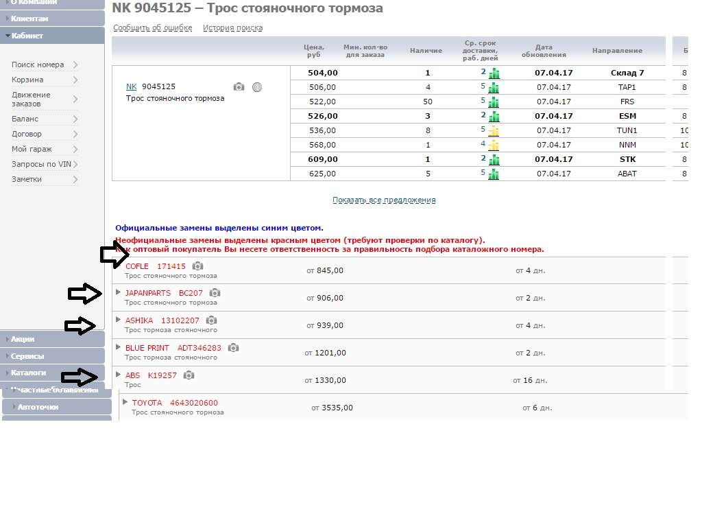Open photo for ASHIKA 13102207
Image resolution: width=702 pixels, height=527 pixels.
pos(211,320)
